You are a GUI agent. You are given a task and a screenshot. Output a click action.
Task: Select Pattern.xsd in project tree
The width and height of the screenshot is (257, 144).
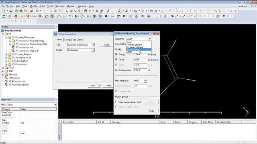point(14,78)
